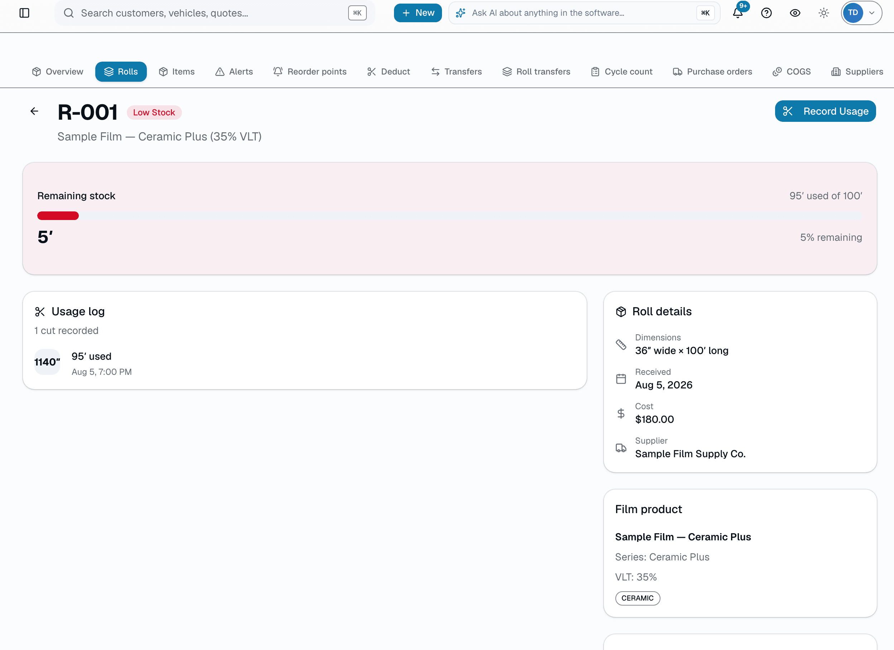
Task: Click the "Aug 5, 2026" received date
Action: pos(663,385)
